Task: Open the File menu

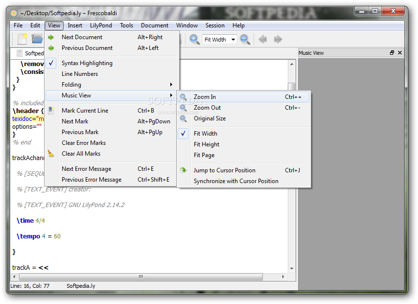Action: (18, 25)
